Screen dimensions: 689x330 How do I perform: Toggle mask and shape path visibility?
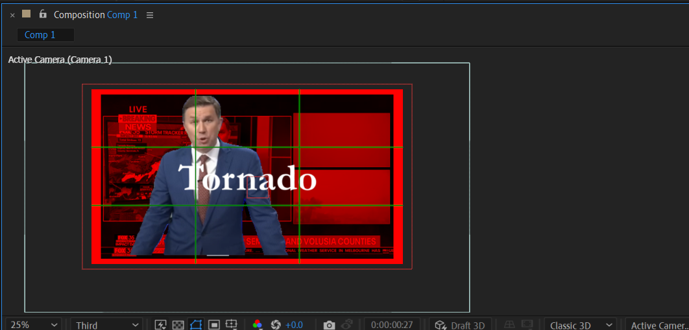196,325
